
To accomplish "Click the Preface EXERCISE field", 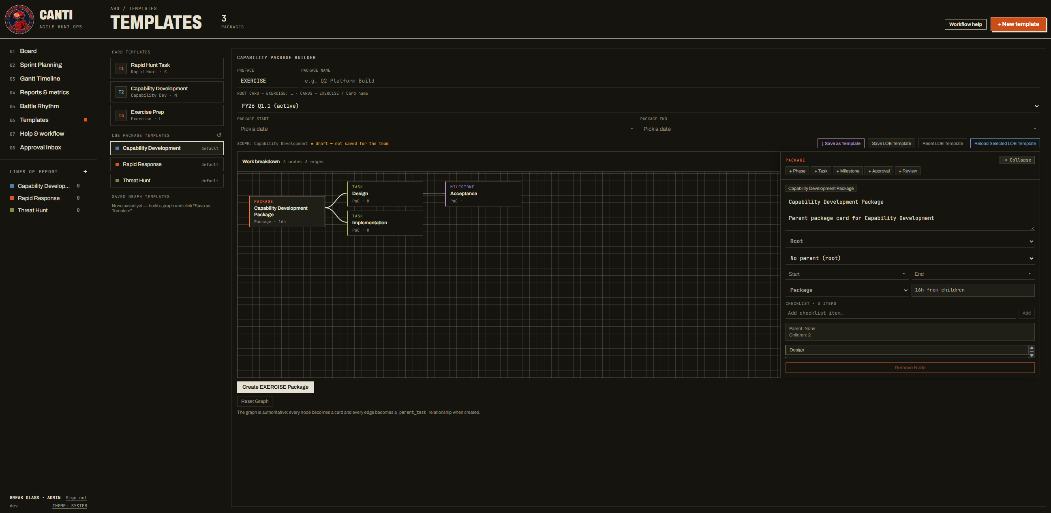I will point(267,81).
